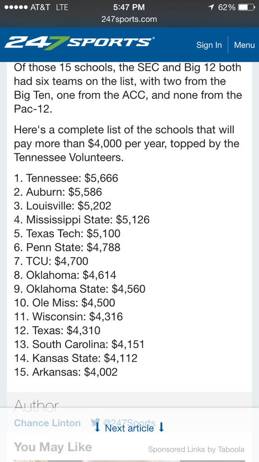259x462 pixels.
Task: Tap the Tennessee: $5,666 list entry
Action: [66, 178]
